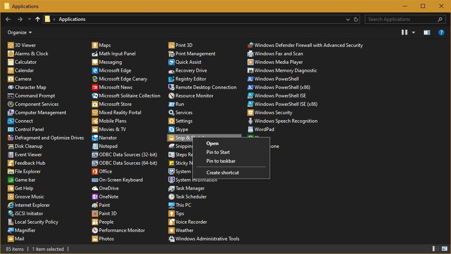Viewport: 451px width, 254px height.
Task: Select the Task Manager icon
Action: (x=172, y=188)
